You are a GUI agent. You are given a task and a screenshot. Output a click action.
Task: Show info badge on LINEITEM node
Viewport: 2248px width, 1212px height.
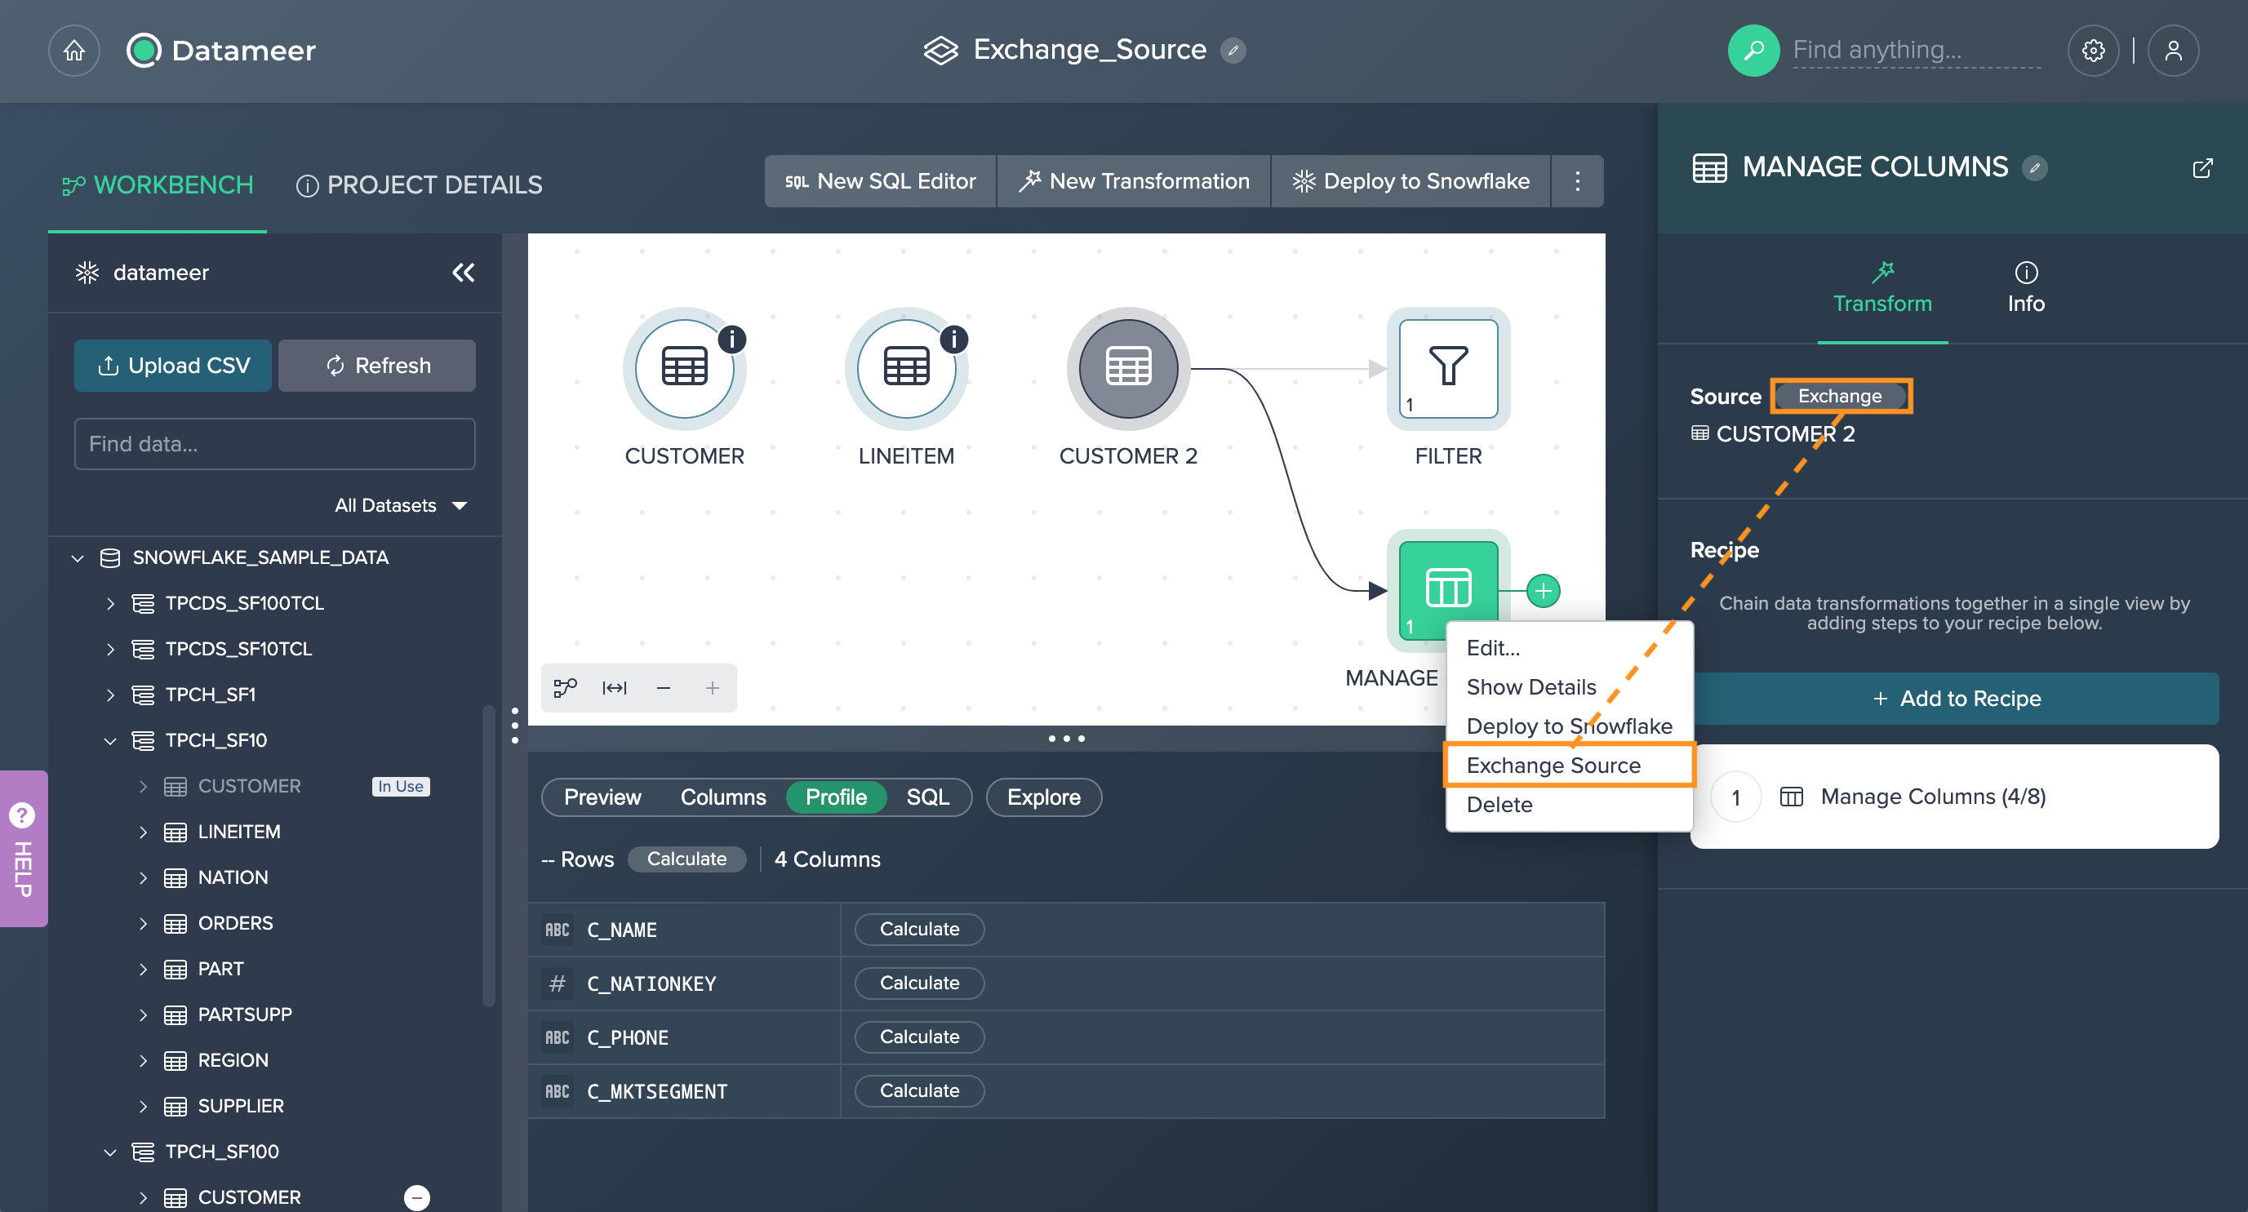point(954,339)
